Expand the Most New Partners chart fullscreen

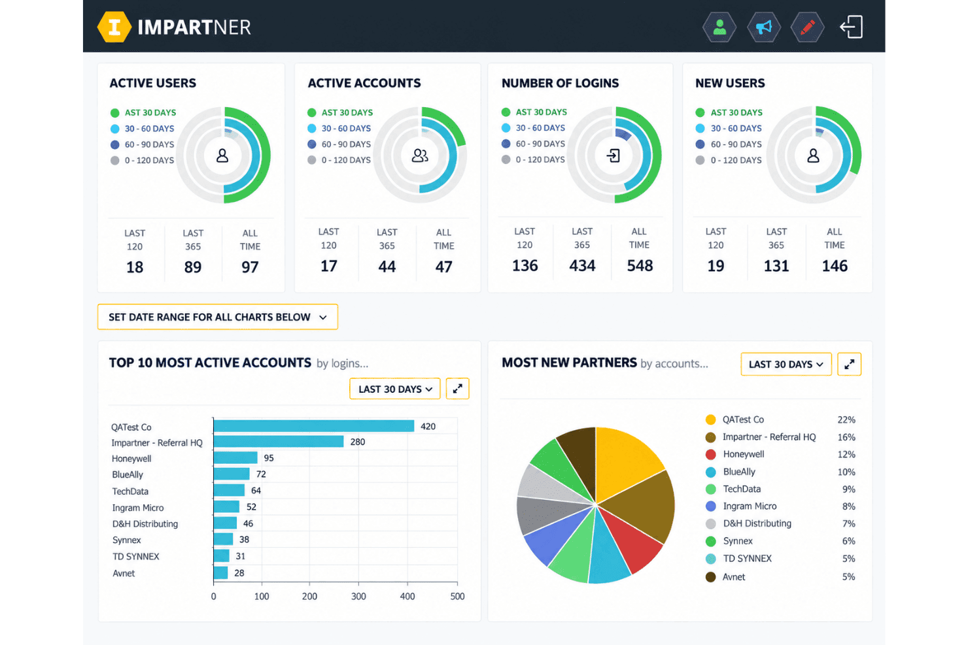849,364
